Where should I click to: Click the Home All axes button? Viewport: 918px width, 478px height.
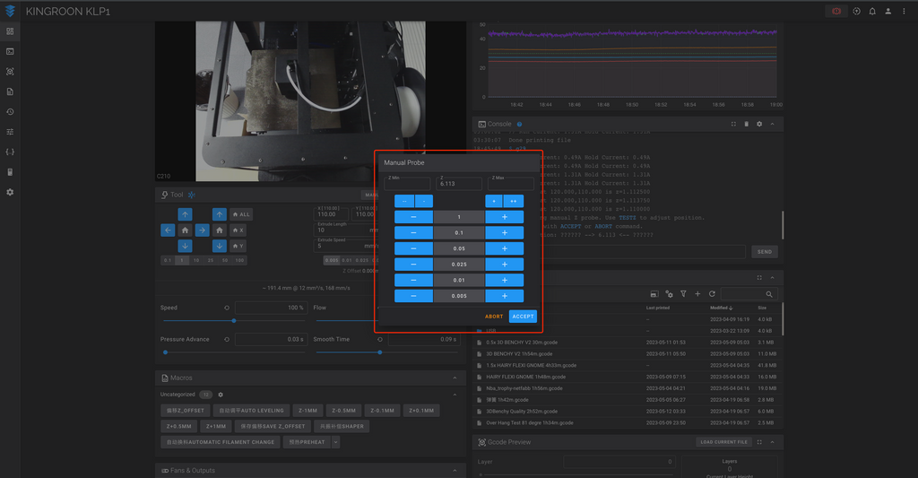240,214
